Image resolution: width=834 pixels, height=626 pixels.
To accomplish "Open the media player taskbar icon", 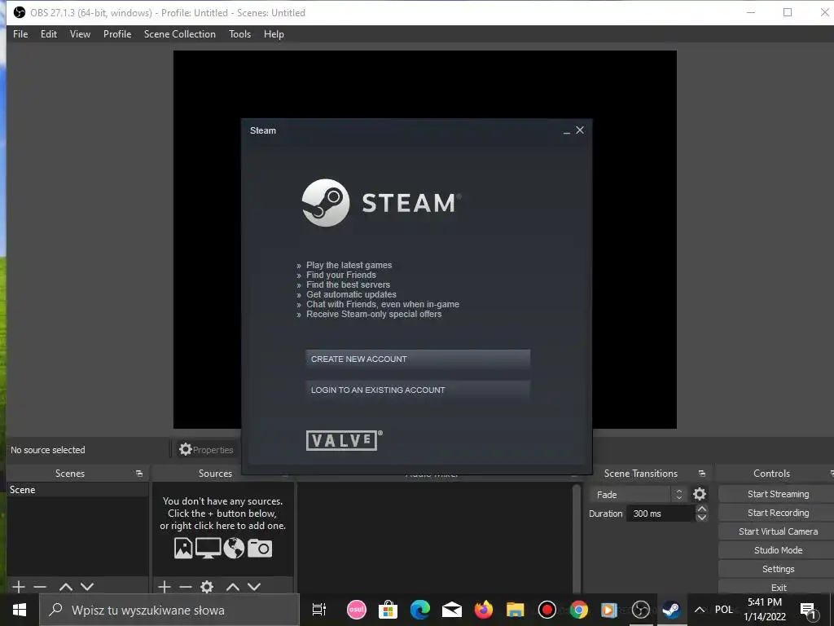I will (609, 610).
